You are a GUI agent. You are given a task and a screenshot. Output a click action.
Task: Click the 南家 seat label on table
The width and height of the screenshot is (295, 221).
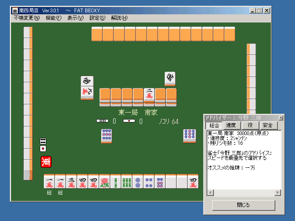click(x=151, y=113)
